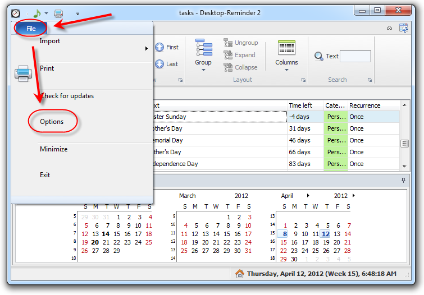424x295 pixels.
Task: Select the '83 days' time left cell
Action: point(306,164)
